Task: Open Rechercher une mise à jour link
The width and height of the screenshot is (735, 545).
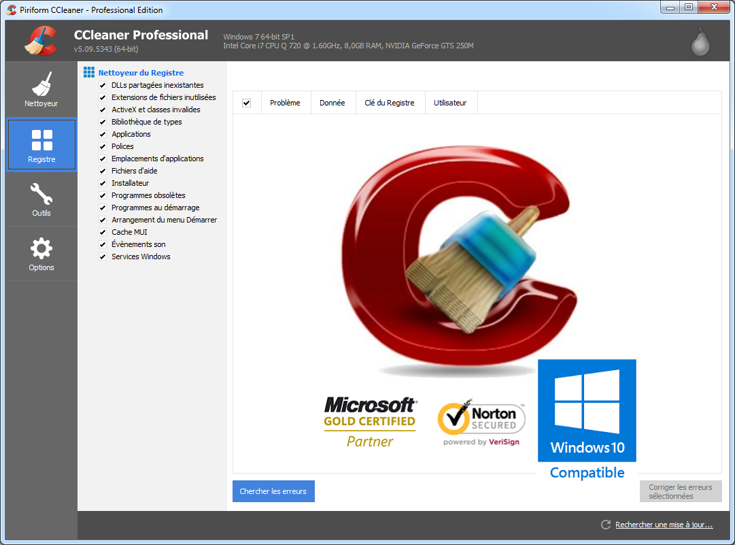Action: [x=664, y=525]
